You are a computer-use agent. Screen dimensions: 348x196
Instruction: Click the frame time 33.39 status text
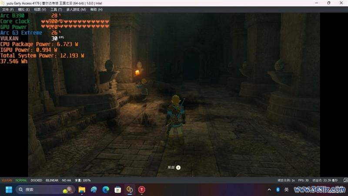pos(325,180)
